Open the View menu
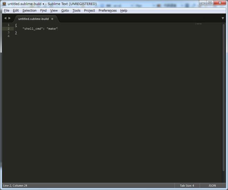This screenshot has width=228, height=190. click(54, 10)
